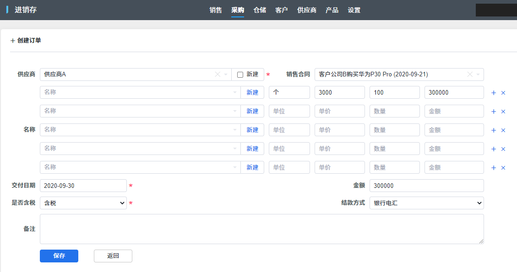
Task: Open the 结款方式 payment method dropdown
Action: tap(426, 203)
